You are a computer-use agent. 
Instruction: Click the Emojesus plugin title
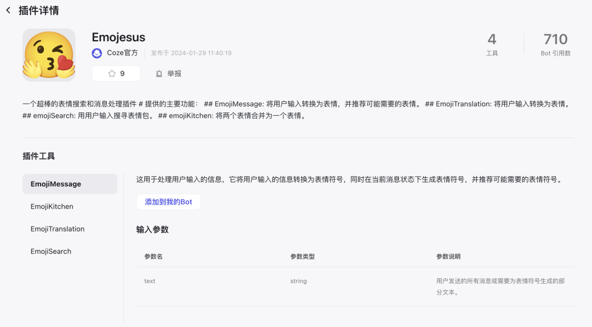pyautogui.click(x=118, y=37)
